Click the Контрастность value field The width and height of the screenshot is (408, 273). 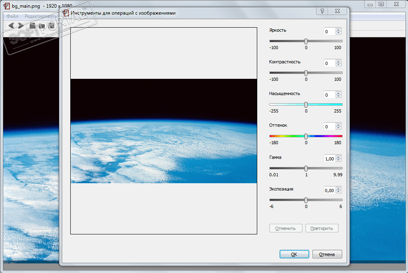330,63
